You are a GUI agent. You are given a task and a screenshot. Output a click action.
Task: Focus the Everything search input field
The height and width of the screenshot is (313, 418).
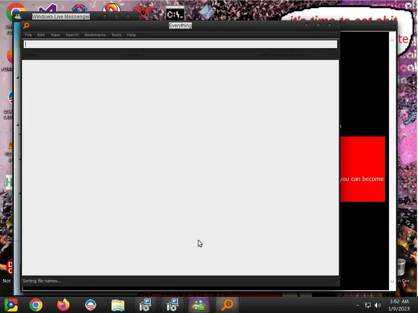click(x=180, y=44)
